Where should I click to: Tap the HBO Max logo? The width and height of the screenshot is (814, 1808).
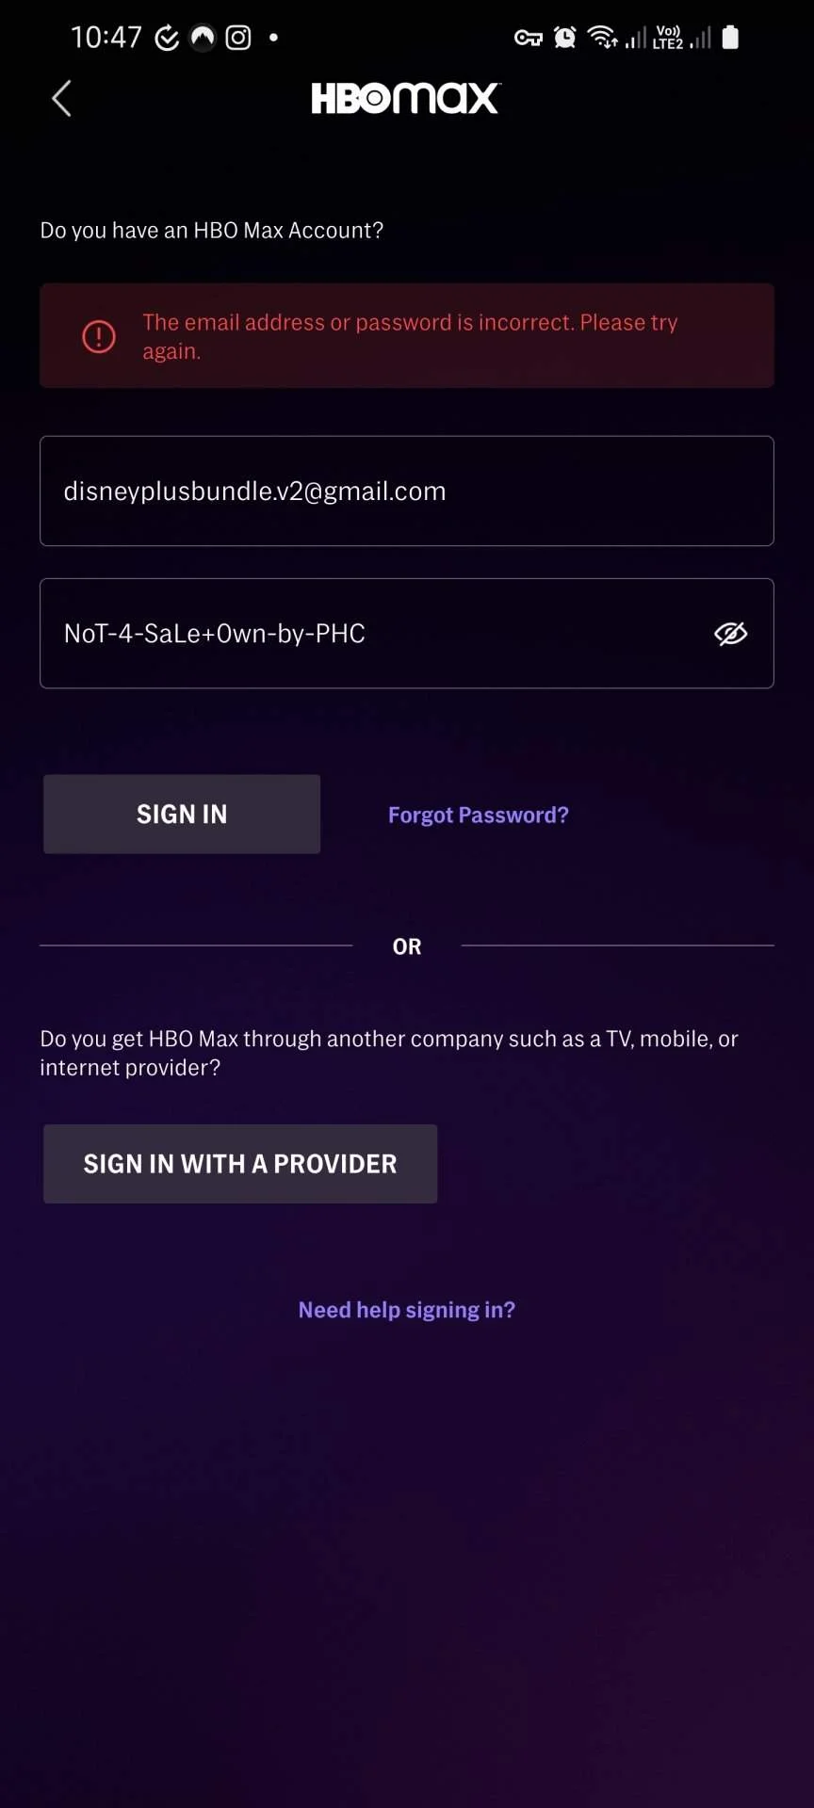[406, 98]
